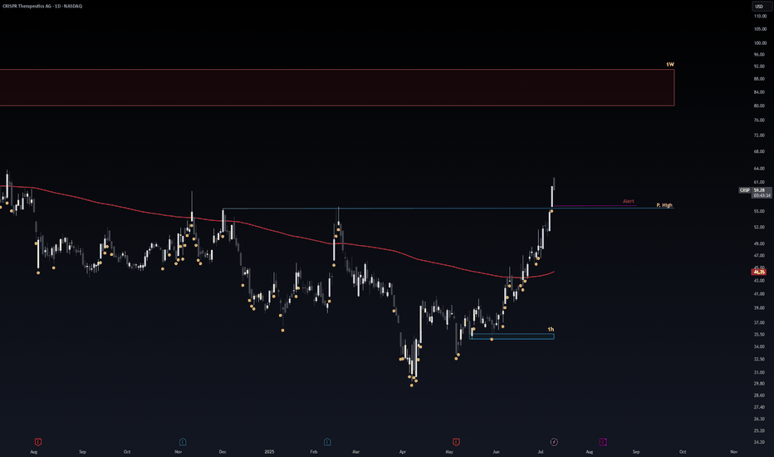Select the red 1W supply zone rectangle
Image resolution: width=774 pixels, height=457 pixels.
click(337, 87)
